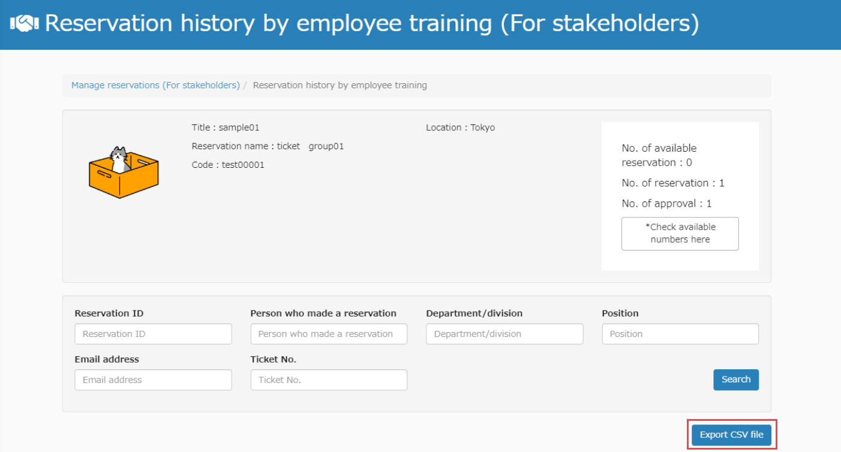Click the Code test00001 text
Viewport: 841px width, 452px height.
(x=228, y=165)
